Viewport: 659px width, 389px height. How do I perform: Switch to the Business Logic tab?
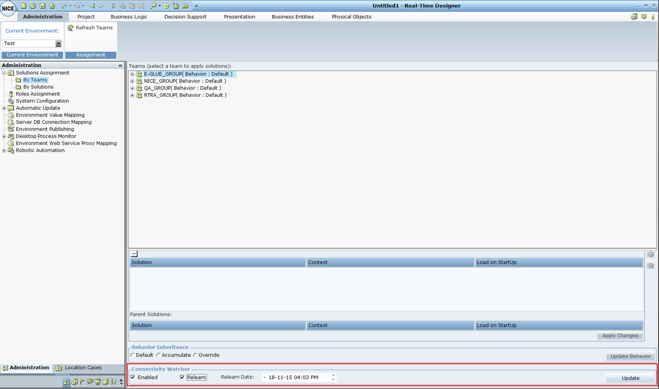[128, 17]
